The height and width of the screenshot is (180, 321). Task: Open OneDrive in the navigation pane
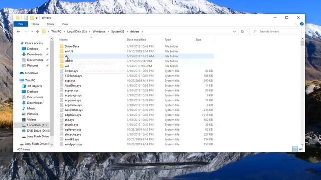[x=31, y=73]
